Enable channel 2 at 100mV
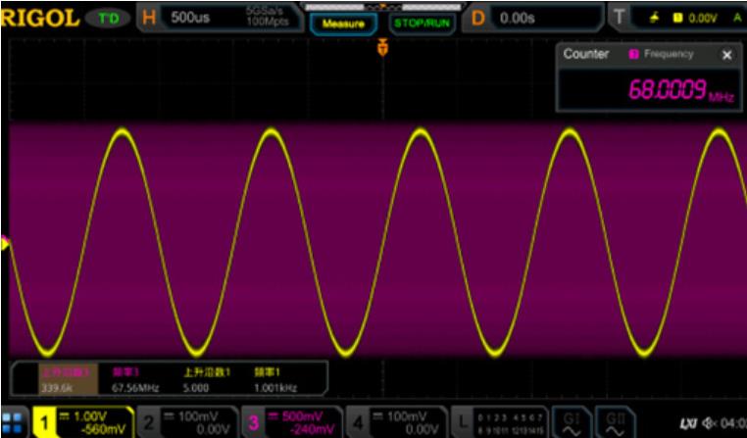747x438 pixels. point(186,421)
